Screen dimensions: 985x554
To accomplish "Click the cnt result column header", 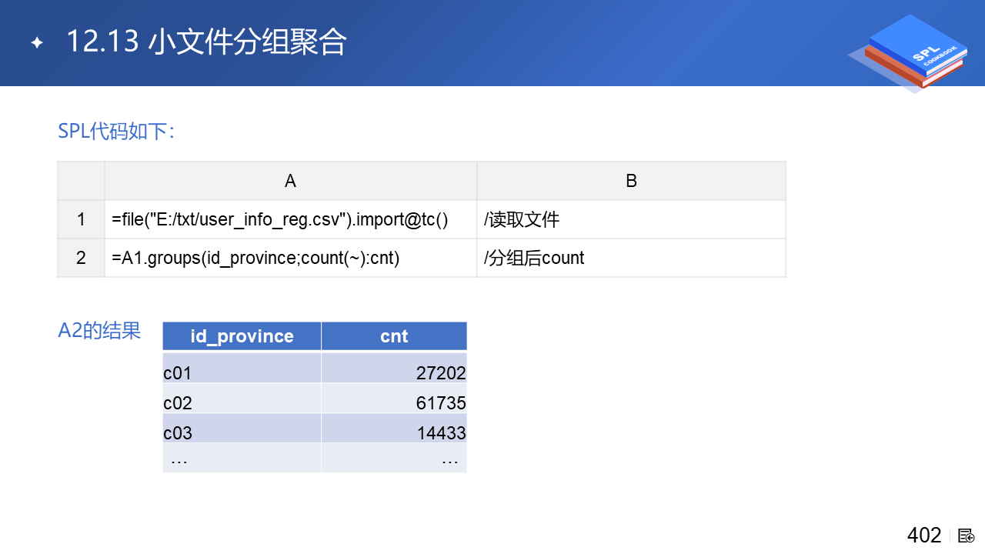I will click(x=394, y=336).
